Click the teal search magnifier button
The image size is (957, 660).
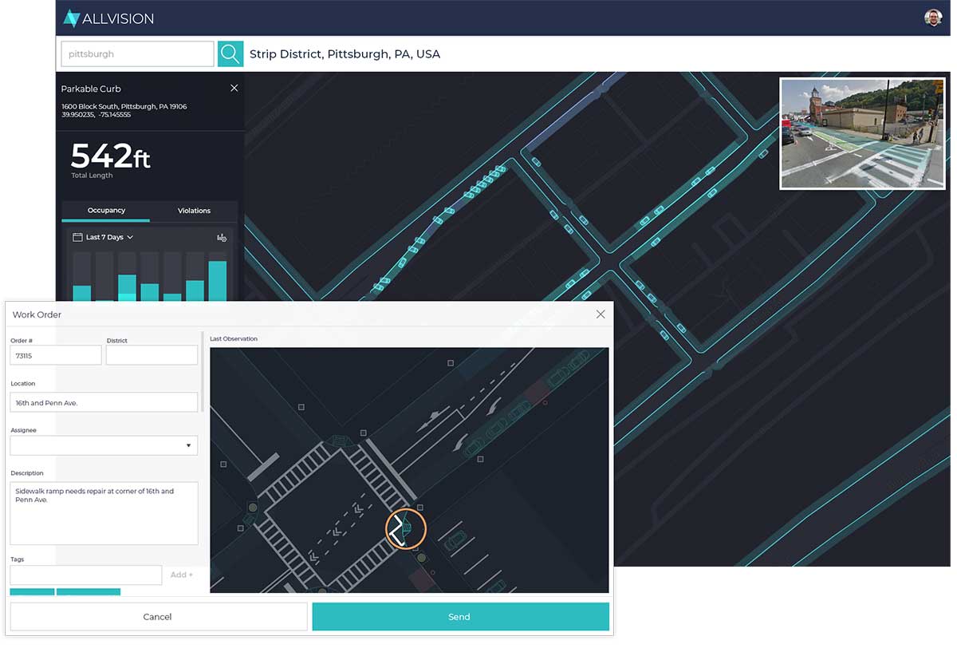pos(230,54)
